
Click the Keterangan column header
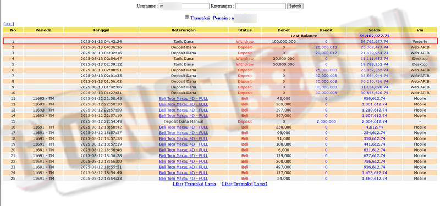pyautogui.click(x=184, y=30)
